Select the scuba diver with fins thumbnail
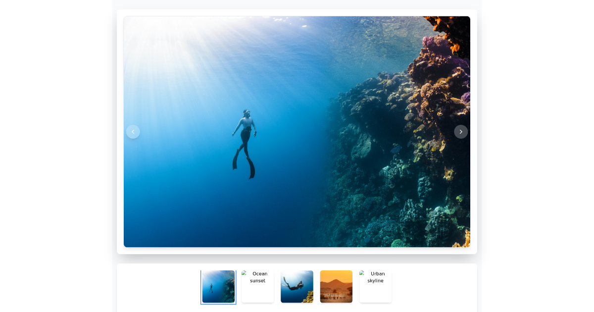The image size is (594, 312). (x=297, y=286)
